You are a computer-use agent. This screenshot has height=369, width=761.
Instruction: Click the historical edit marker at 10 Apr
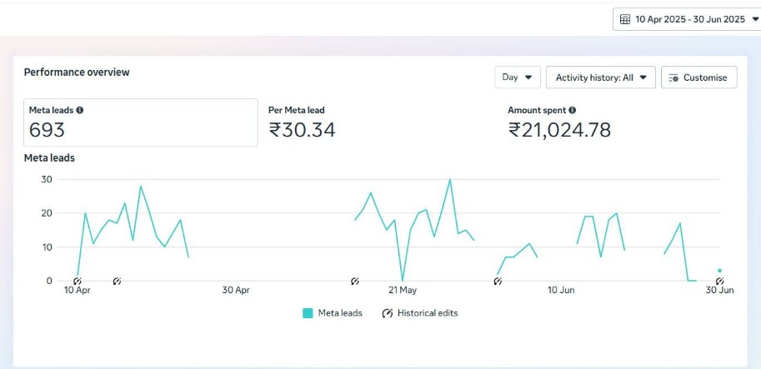78,281
